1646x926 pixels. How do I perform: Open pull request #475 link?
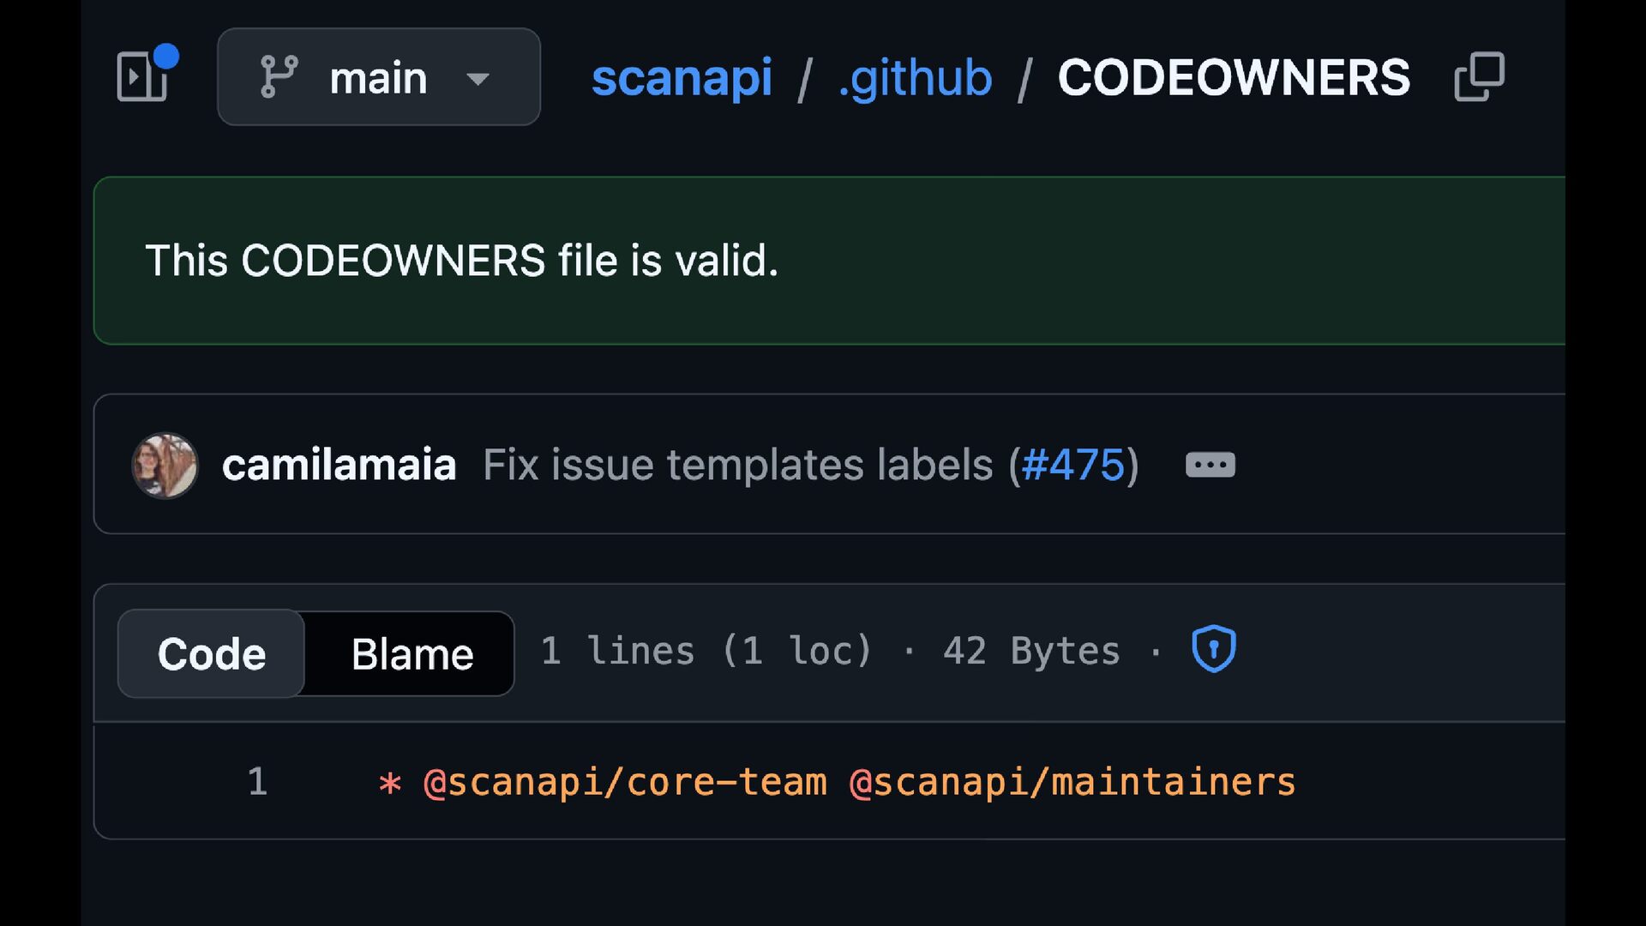[x=1073, y=465]
